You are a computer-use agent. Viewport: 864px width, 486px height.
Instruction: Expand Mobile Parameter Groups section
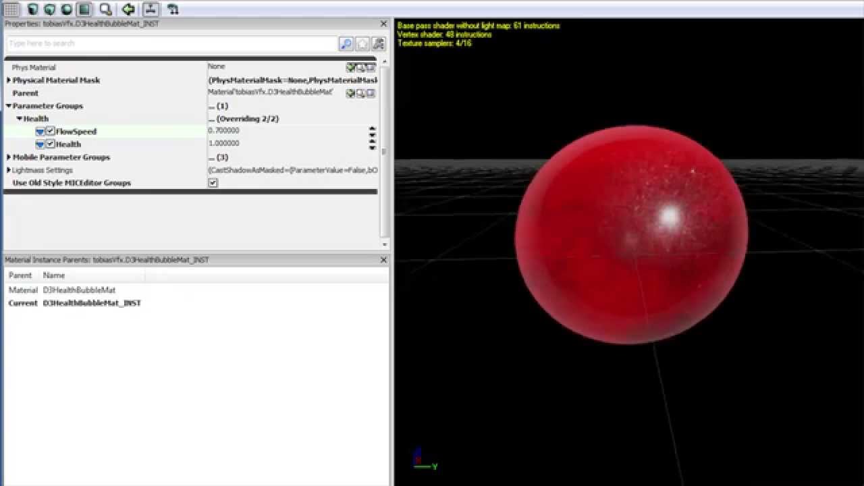9,157
